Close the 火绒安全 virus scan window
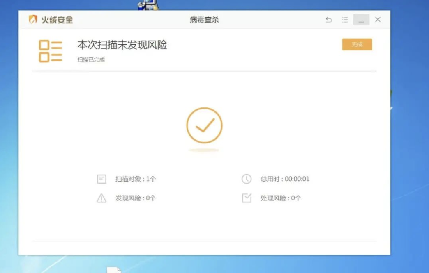This screenshot has height=273, width=429. (x=378, y=20)
